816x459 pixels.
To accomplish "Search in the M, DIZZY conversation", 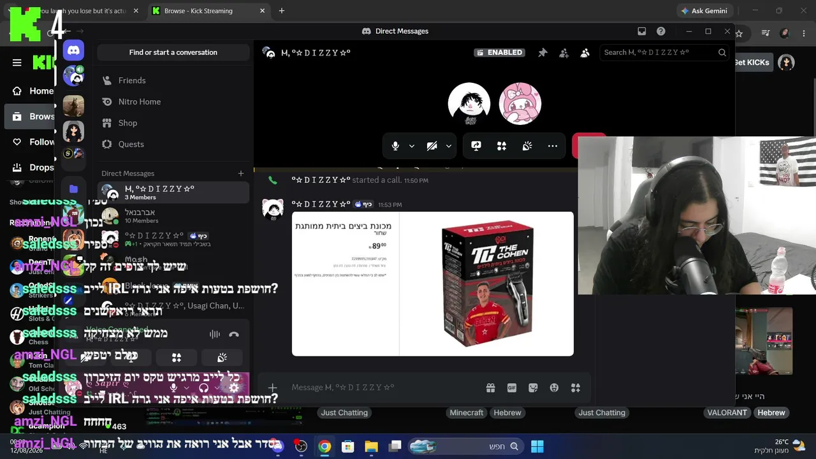I will coord(664,53).
